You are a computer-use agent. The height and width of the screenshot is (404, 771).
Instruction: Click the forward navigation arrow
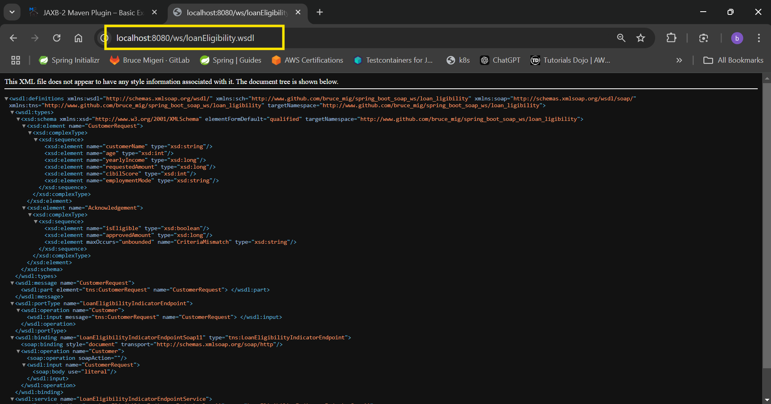click(x=35, y=38)
